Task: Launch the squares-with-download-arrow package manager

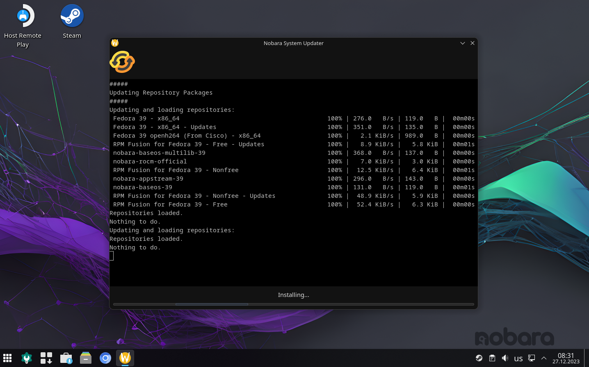Action: pyautogui.click(x=46, y=358)
